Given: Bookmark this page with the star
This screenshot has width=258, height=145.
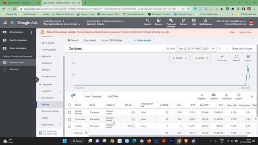Looking at the screenshot, I should 188,9.
